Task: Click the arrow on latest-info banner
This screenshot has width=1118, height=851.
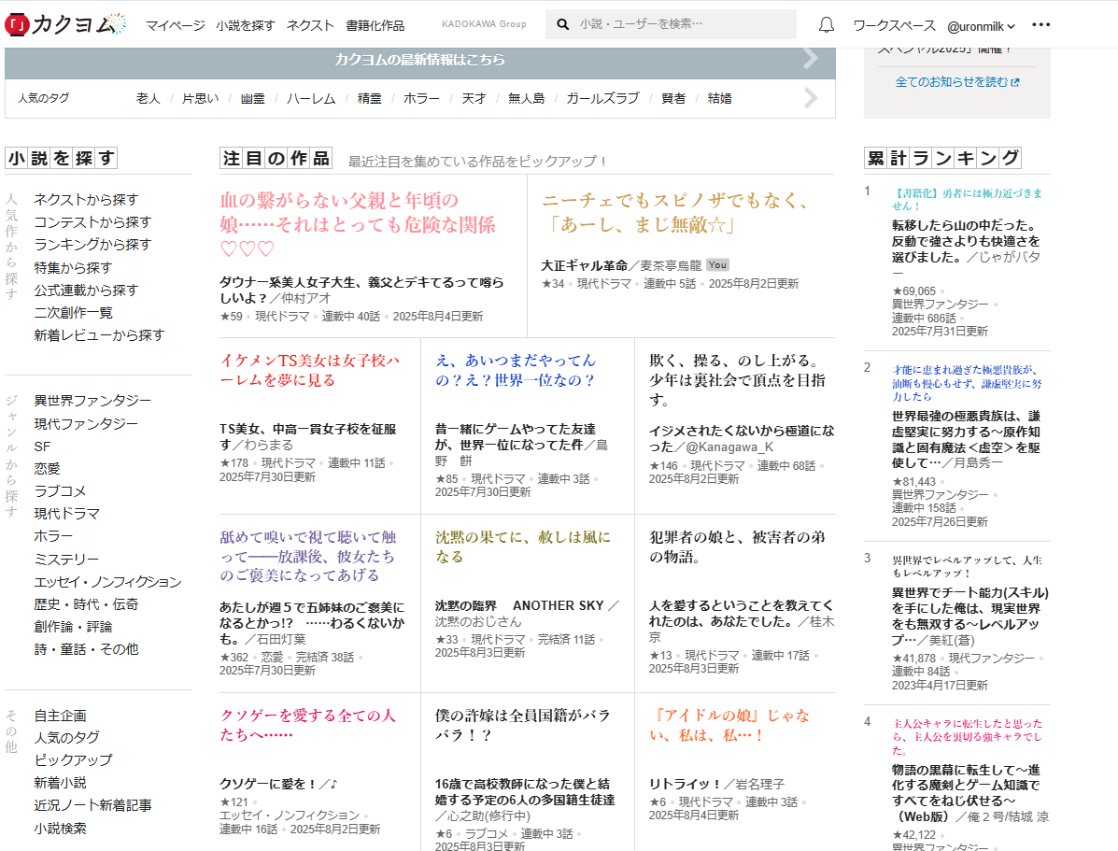Action: click(x=810, y=60)
